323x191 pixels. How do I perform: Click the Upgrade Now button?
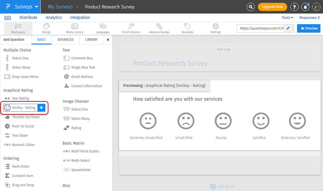tap(272, 7)
